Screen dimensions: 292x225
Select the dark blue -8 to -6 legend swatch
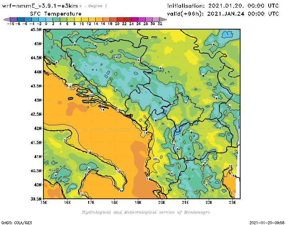click(21, 19)
